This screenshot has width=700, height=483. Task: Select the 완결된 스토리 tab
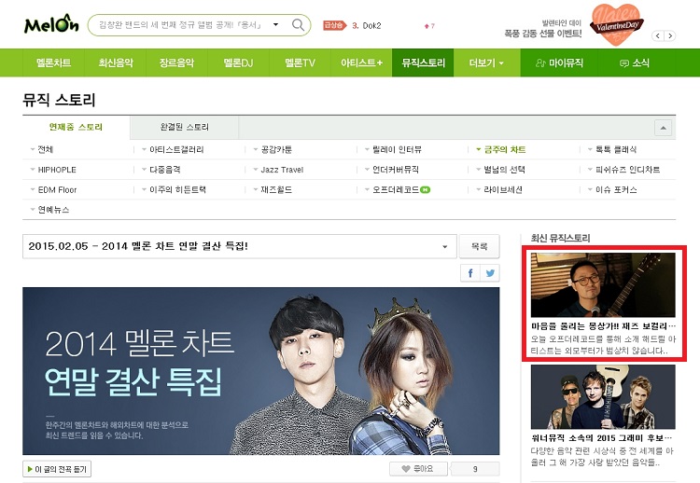[185, 128]
